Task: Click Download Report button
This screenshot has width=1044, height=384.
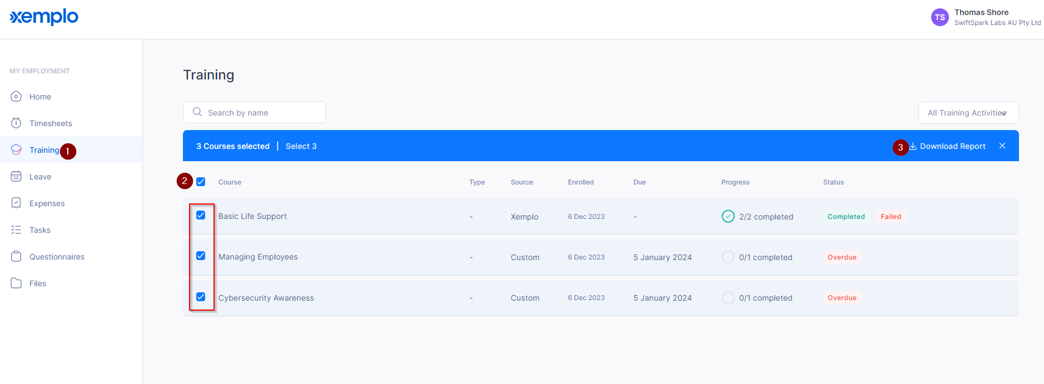Action: tap(947, 146)
